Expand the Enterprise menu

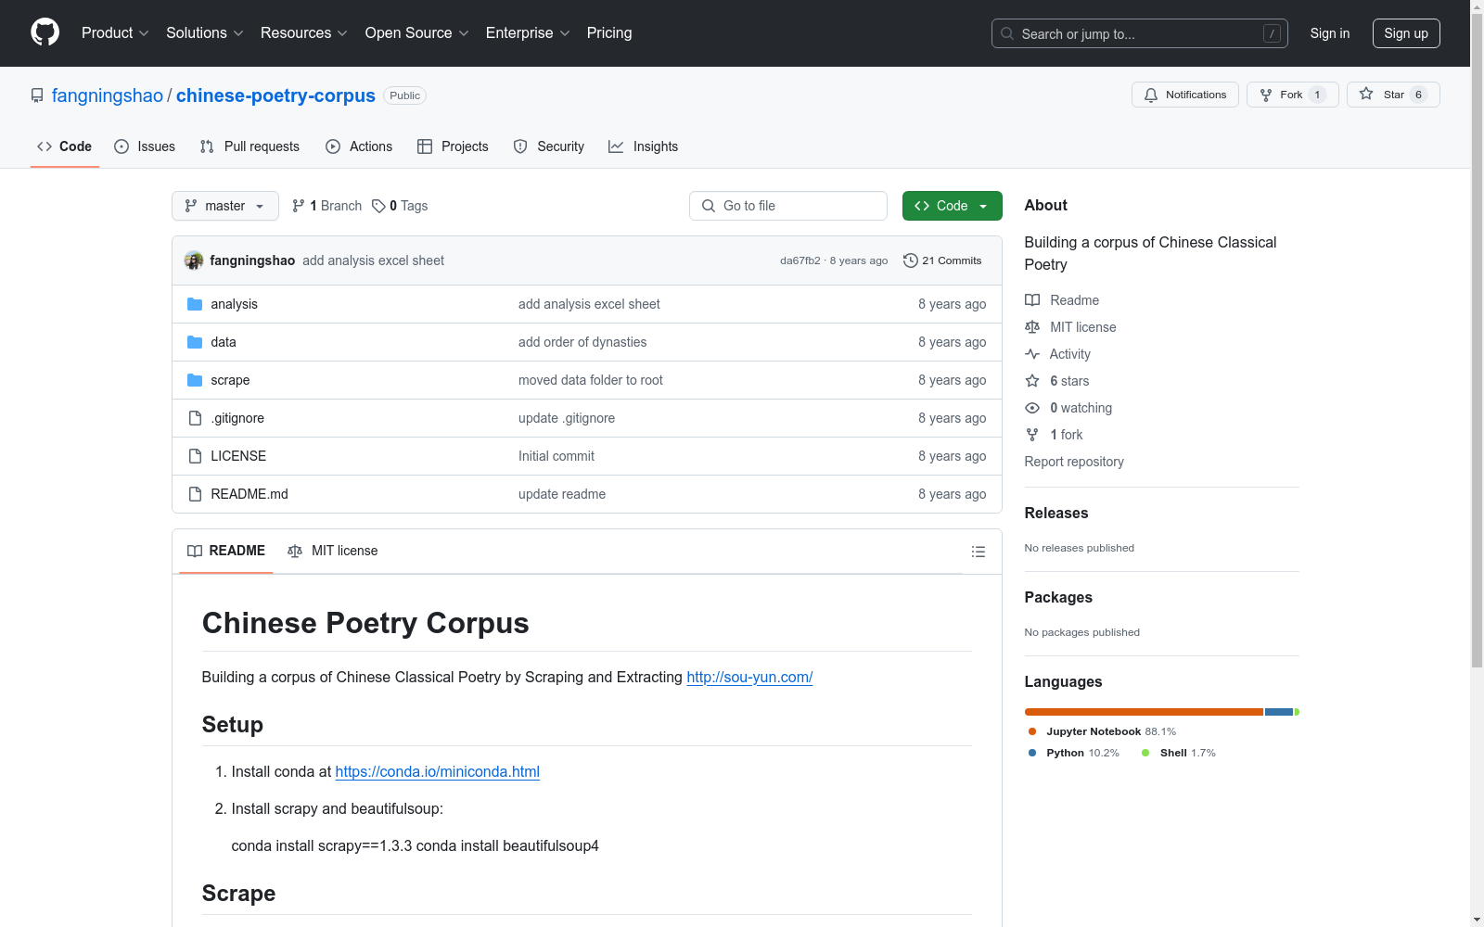coord(528,33)
